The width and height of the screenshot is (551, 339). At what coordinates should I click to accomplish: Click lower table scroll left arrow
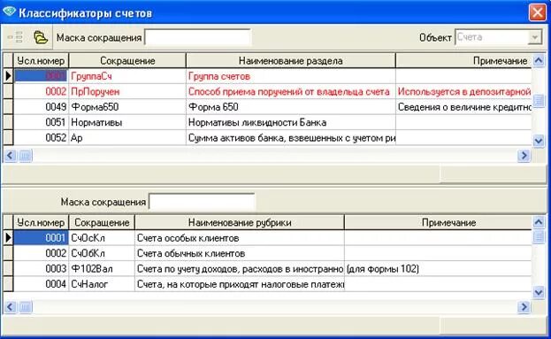pyautogui.click(x=10, y=306)
